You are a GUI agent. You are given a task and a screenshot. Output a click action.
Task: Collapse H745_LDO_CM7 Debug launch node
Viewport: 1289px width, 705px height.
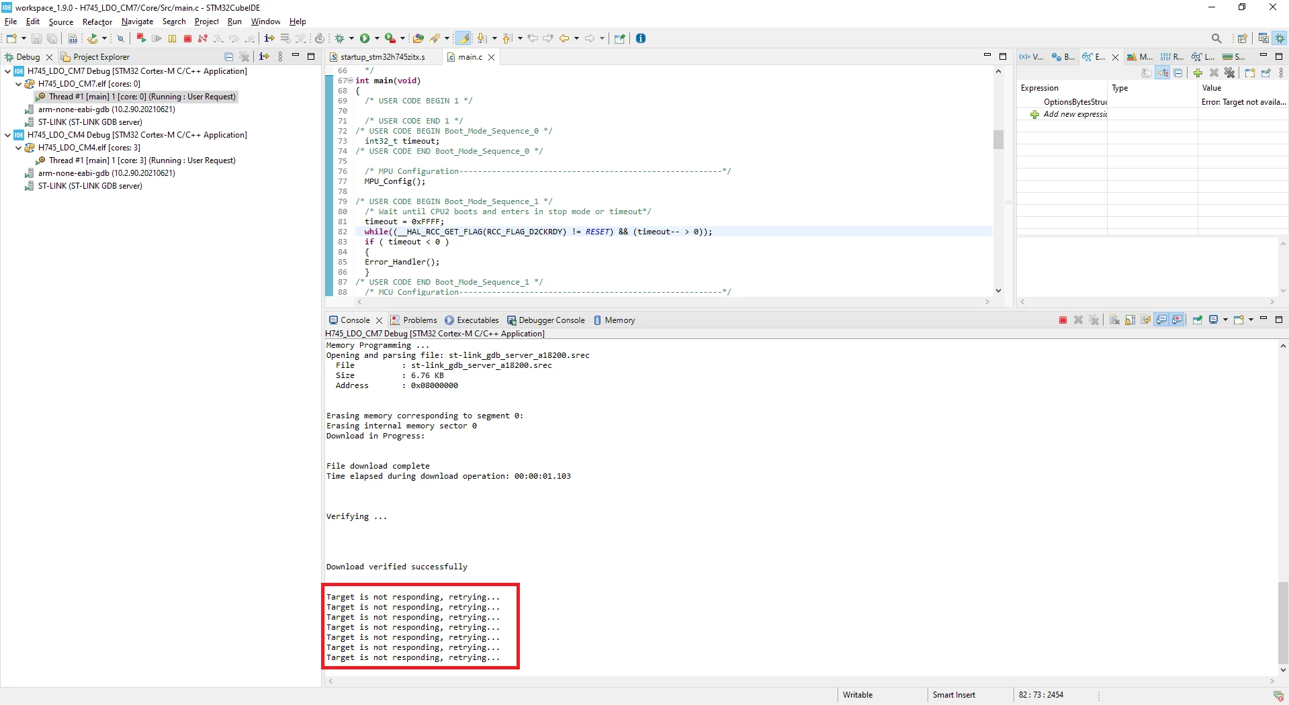click(7, 71)
